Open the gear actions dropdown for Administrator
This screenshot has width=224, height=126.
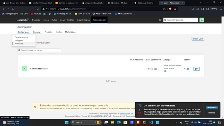coord(196,69)
